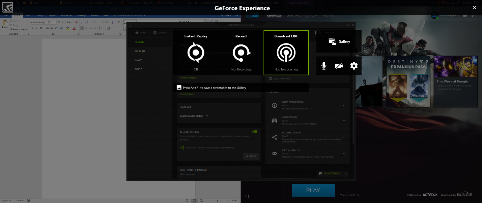Screen dimensions: 482x203
Task: Expand the In-Game Overlay feature chevron
Action: click(x=343, y=137)
